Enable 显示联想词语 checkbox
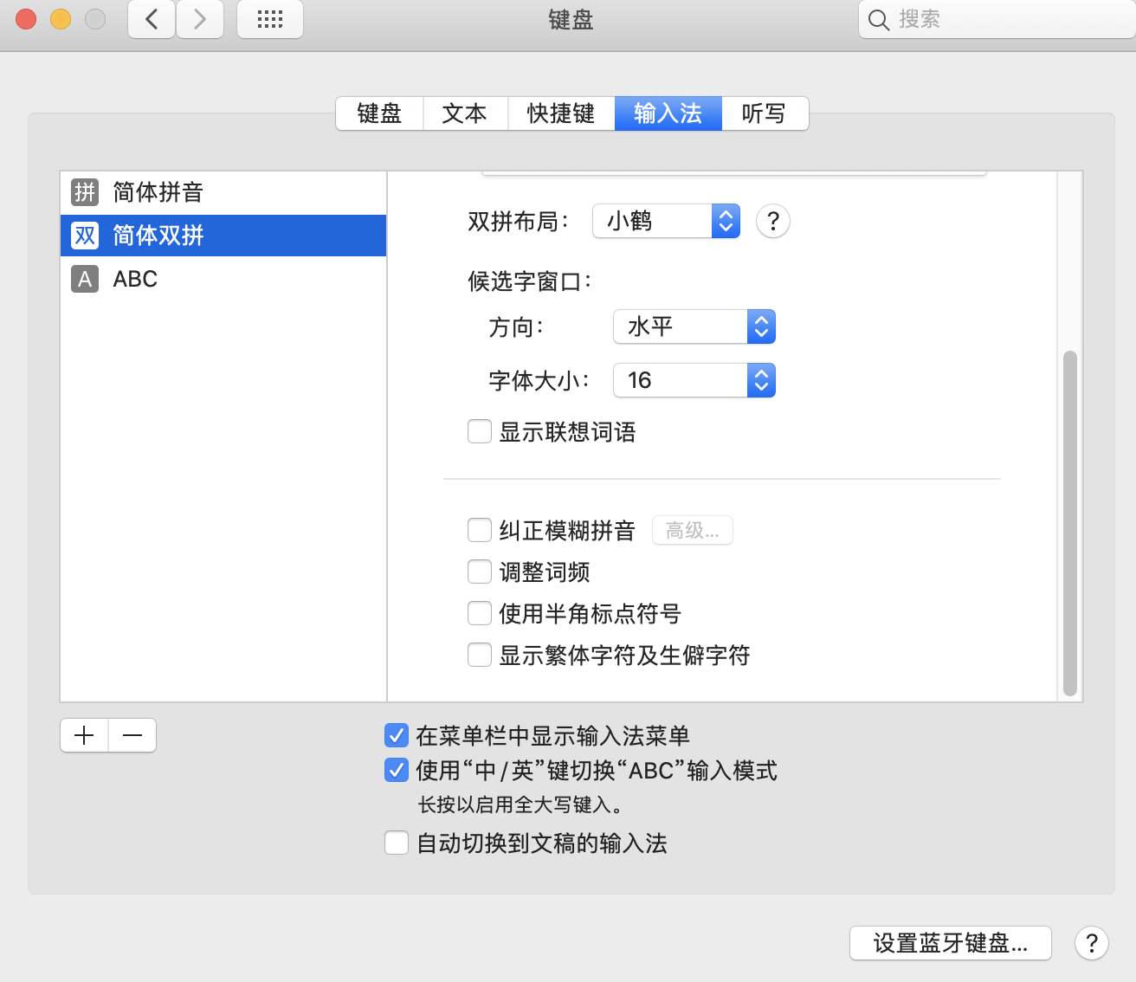 pyautogui.click(x=480, y=431)
